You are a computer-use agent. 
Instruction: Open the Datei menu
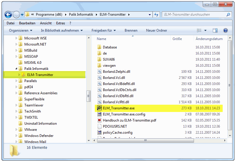point(10,23)
